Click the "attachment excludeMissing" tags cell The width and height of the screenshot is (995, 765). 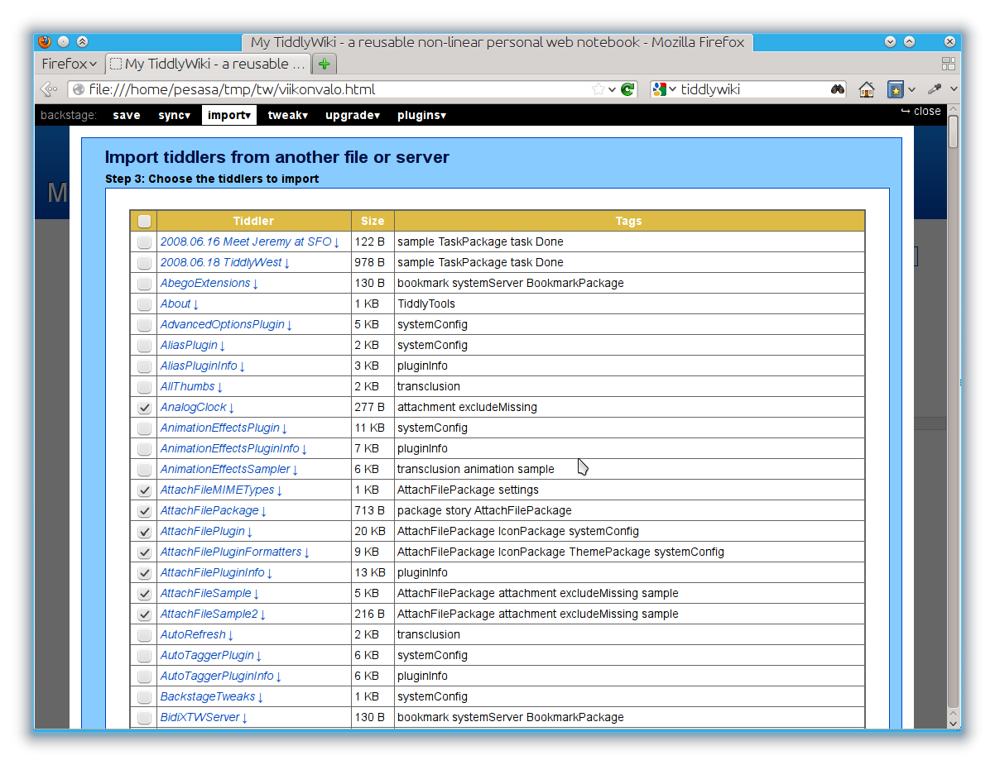point(629,407)
